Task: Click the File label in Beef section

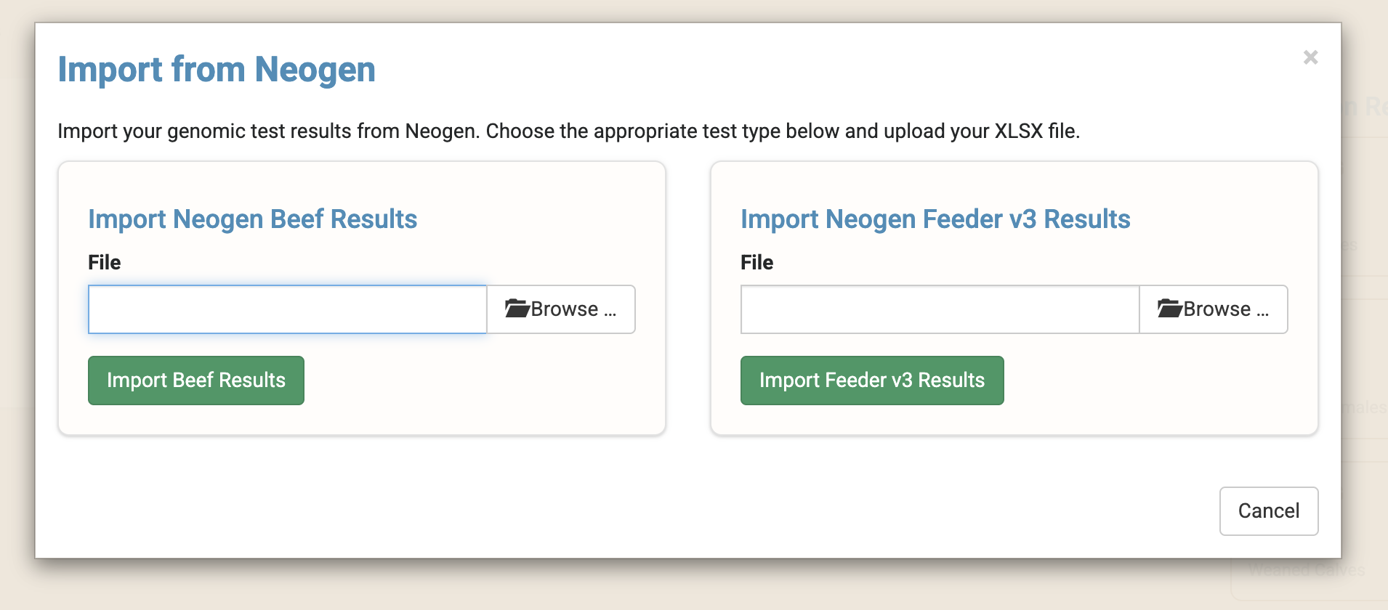Action: 105,262
